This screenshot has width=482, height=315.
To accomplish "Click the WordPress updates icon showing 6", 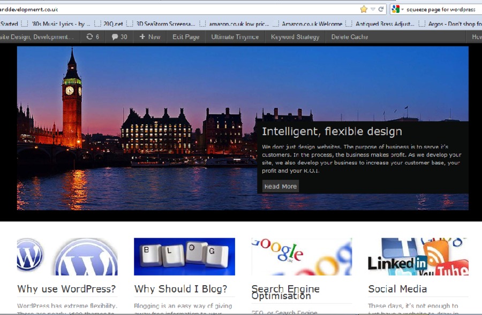I will point(92,36).
